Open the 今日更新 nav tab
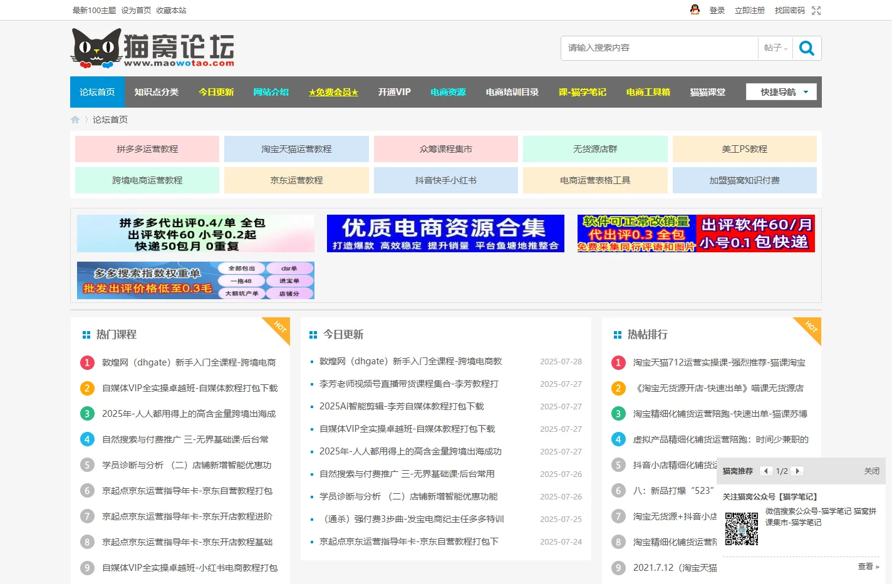The image size is (892, 584). (x=216, y=92)
